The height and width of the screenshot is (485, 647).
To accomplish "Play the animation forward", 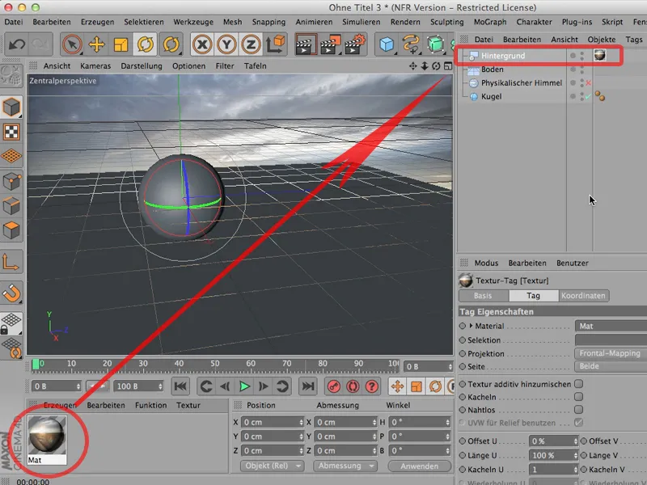I will 244,386.
